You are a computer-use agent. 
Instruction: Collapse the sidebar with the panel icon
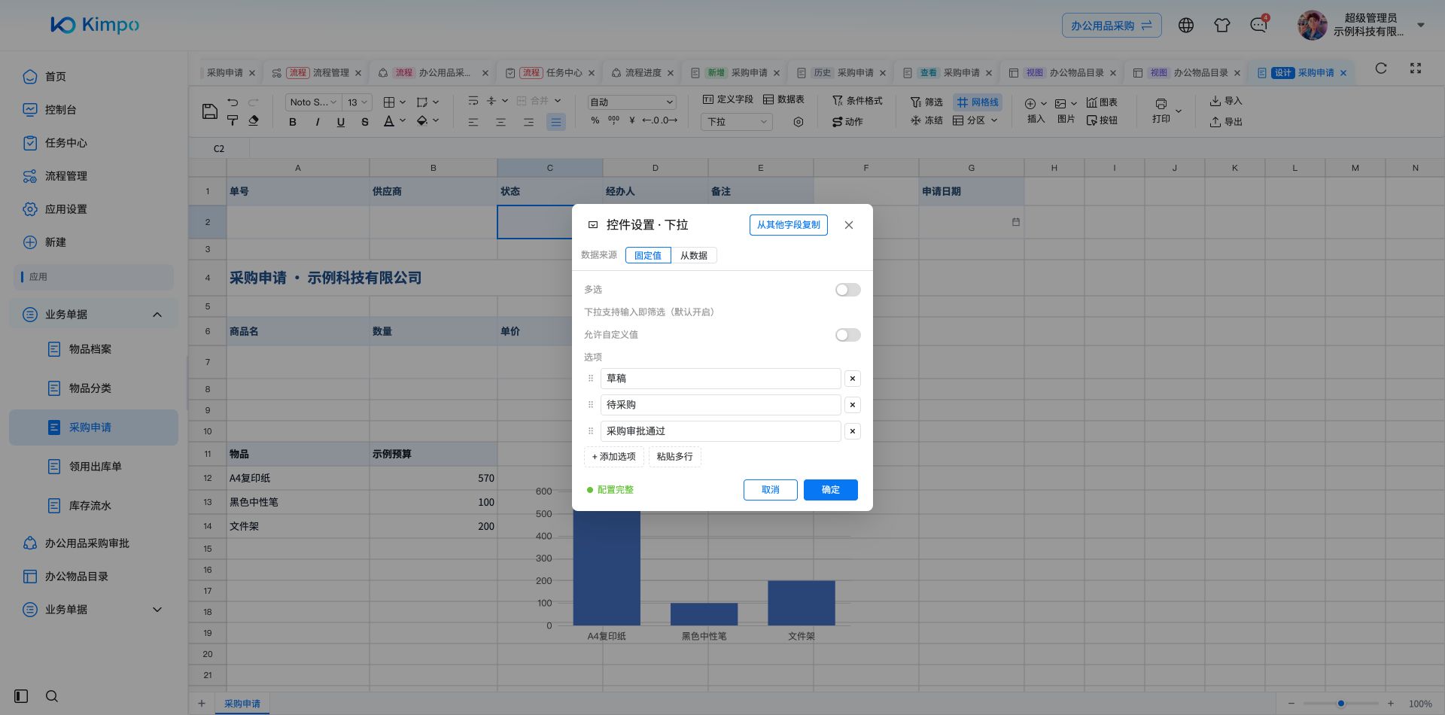[x=21, y=696]
